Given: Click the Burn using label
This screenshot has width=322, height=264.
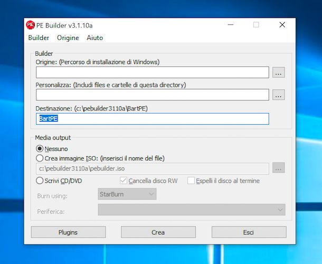Looking at the screenshot, I should point(52,196).
